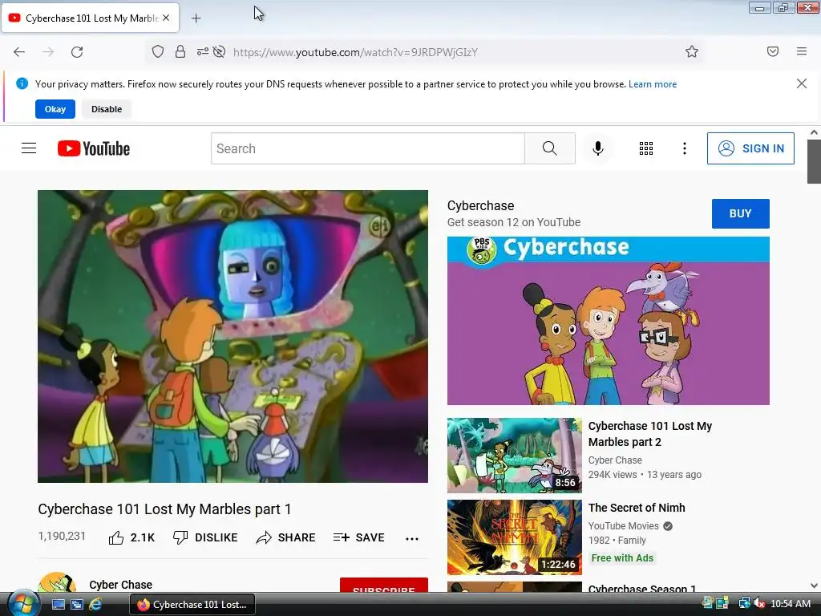
Task: Click Okay on DNS privacy notice
Action: (55, 109)
